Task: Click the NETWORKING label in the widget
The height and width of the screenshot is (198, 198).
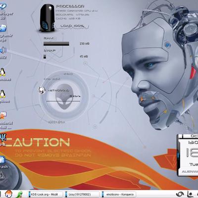Action: (x=58, y=91)
